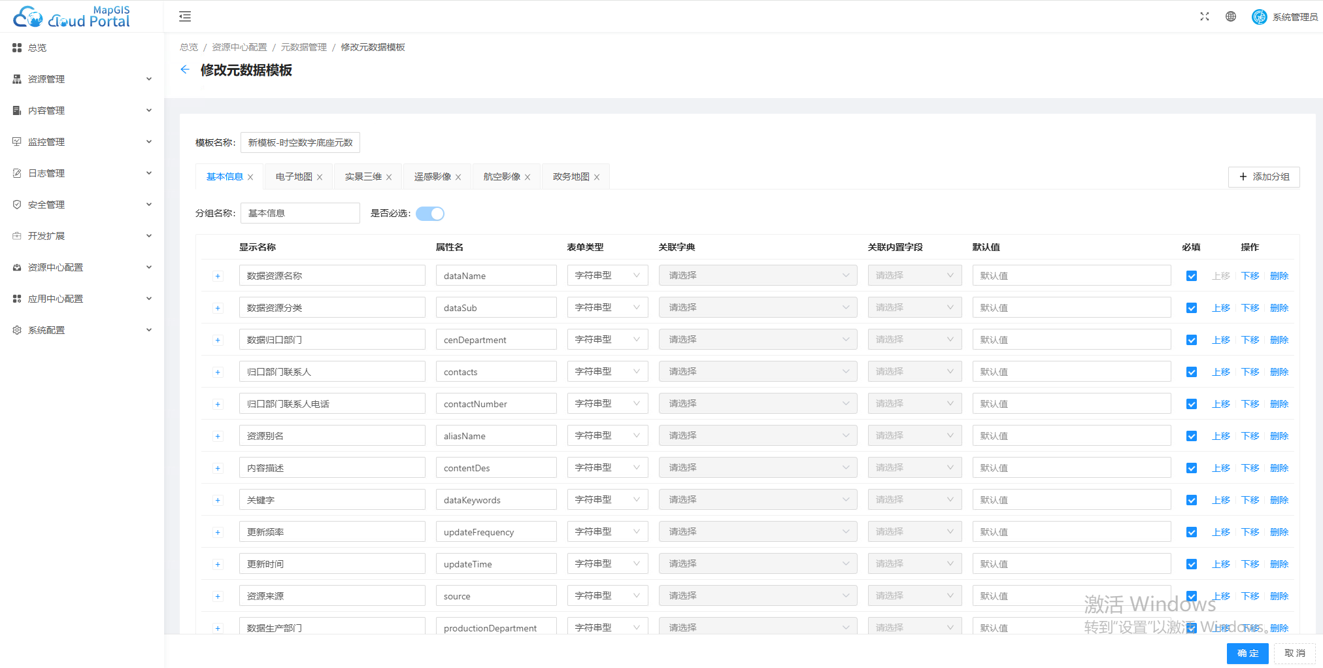Click the 取消 button
The height and width of the screenshot is (668, 1323).
[1295, 653]
